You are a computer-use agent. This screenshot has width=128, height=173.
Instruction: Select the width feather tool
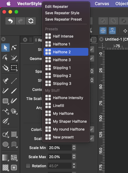[5, 121]
